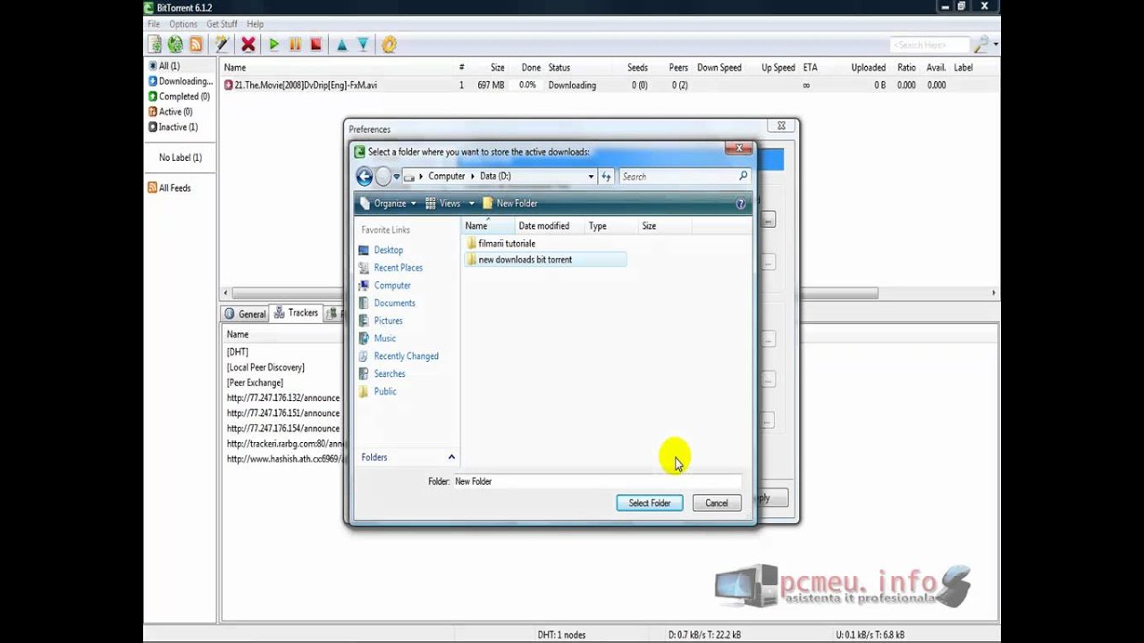Screen dimensions: 1144x643
Task: Click the Select Folder button
Action: [650, 503]
